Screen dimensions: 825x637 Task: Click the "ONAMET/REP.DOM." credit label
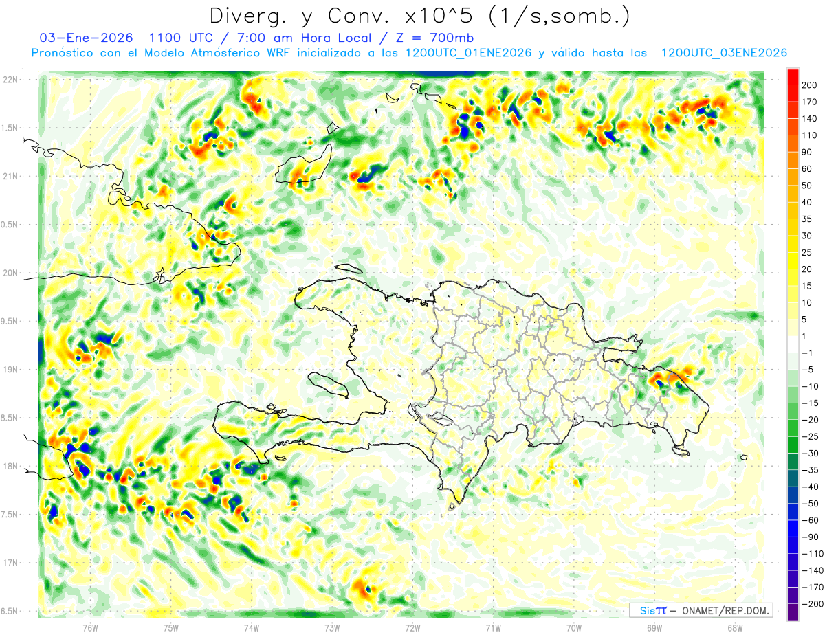pos(725,610)
